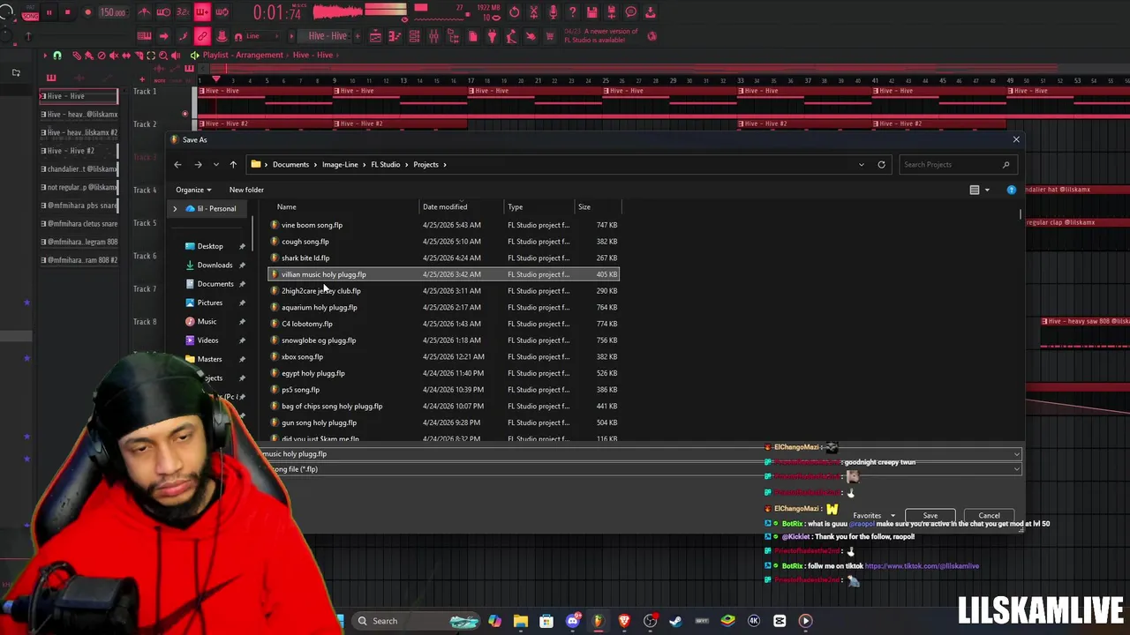Click Cancel button in dialog

pyautogui.click(x=989, y=516)
